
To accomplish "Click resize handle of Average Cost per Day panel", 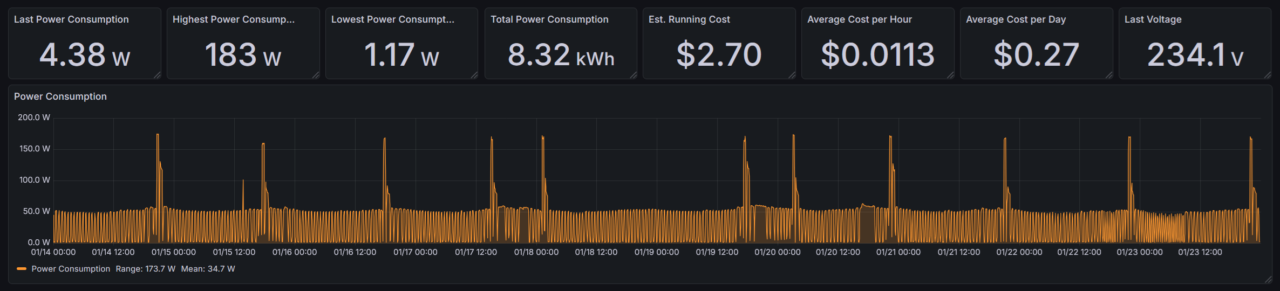I will pyautogui.click(x=1109, y=75).
